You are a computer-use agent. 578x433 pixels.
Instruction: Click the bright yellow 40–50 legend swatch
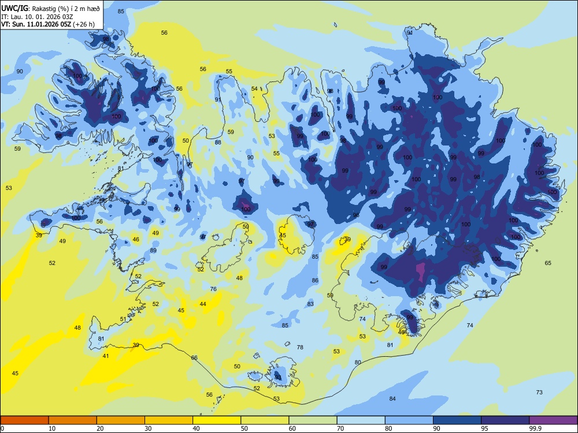pos(217,420)
